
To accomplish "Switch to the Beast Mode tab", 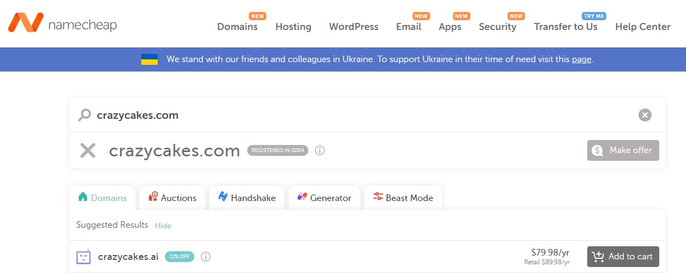I will pyautogui.click(x=403, y=198).
